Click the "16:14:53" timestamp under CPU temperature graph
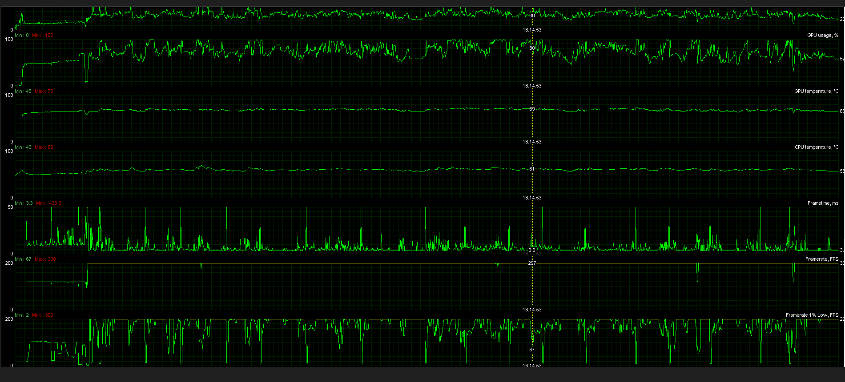Screen dimensions: 845x382 [x=532, y=198]
